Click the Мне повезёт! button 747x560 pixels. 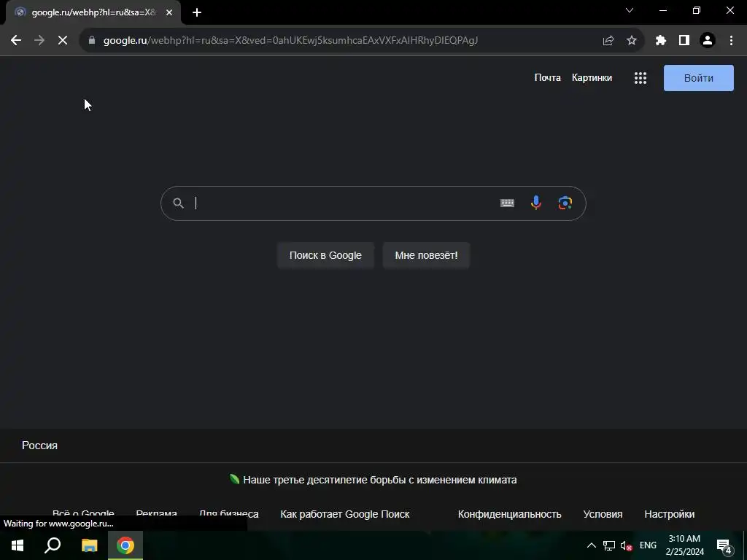click(x=426, y=255)
